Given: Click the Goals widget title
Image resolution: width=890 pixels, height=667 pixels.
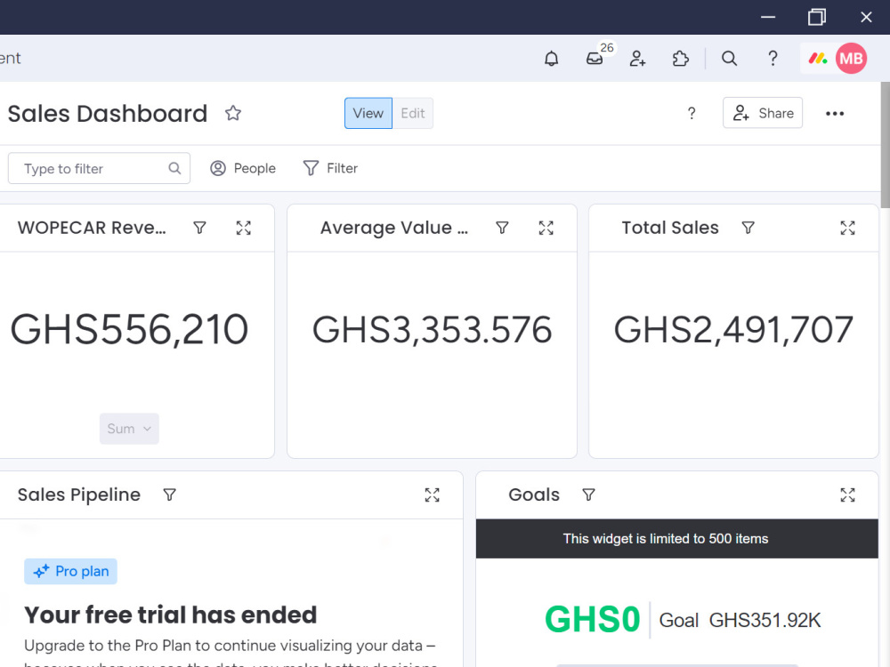Looking at the screenshot, I should tap(533, 494).
